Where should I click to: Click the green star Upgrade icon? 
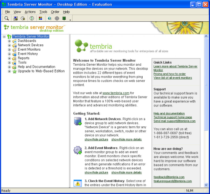[x=15, y=71]
